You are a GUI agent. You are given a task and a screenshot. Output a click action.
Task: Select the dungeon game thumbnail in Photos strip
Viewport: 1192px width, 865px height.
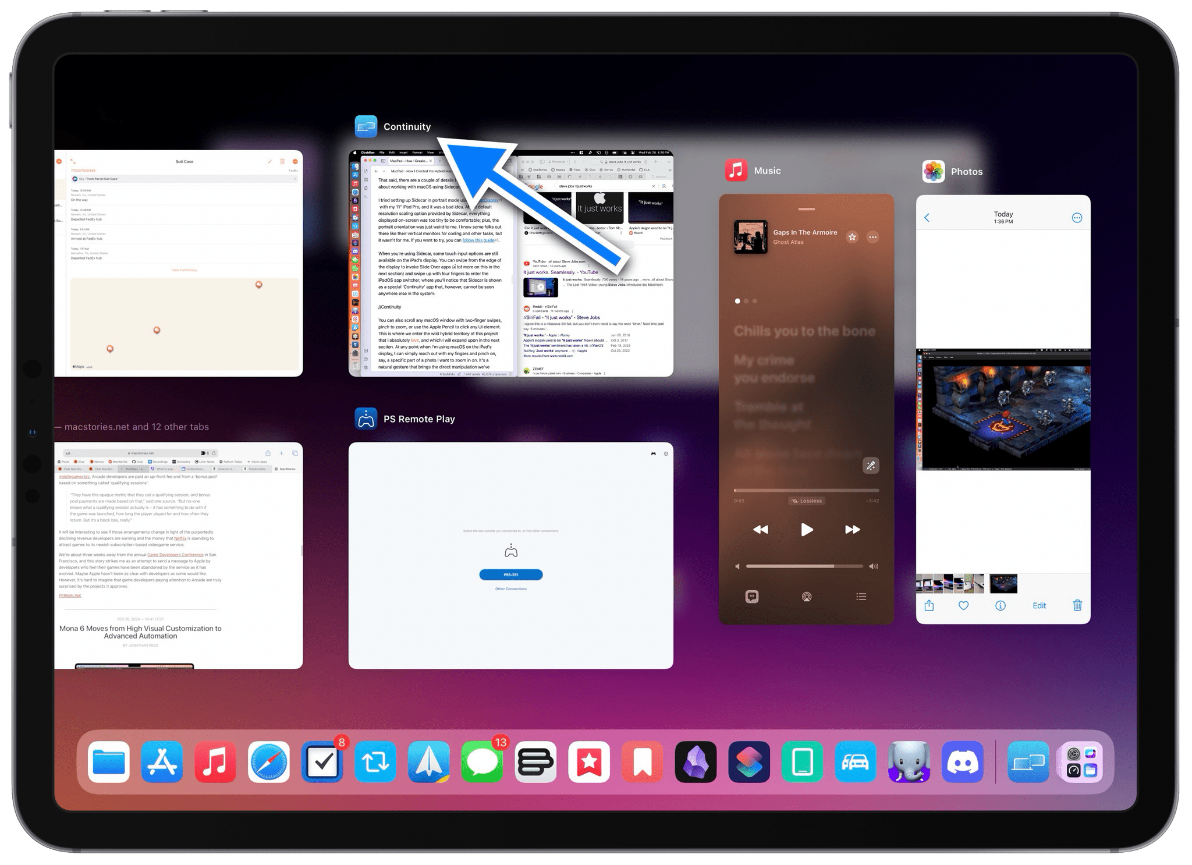1003,584
